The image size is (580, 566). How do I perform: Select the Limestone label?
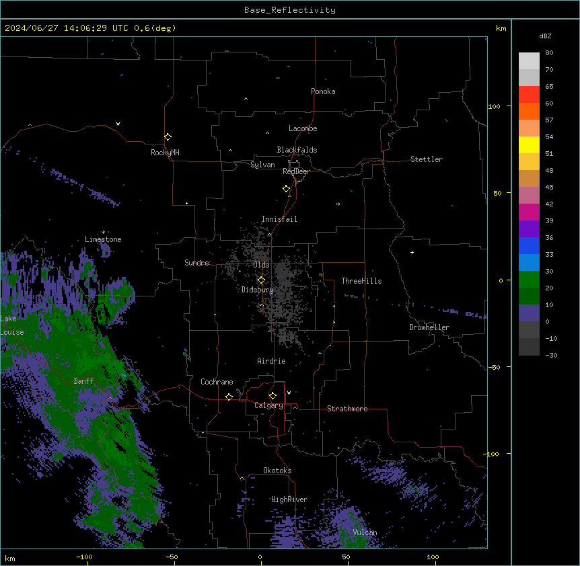click(x=103, y=239)
